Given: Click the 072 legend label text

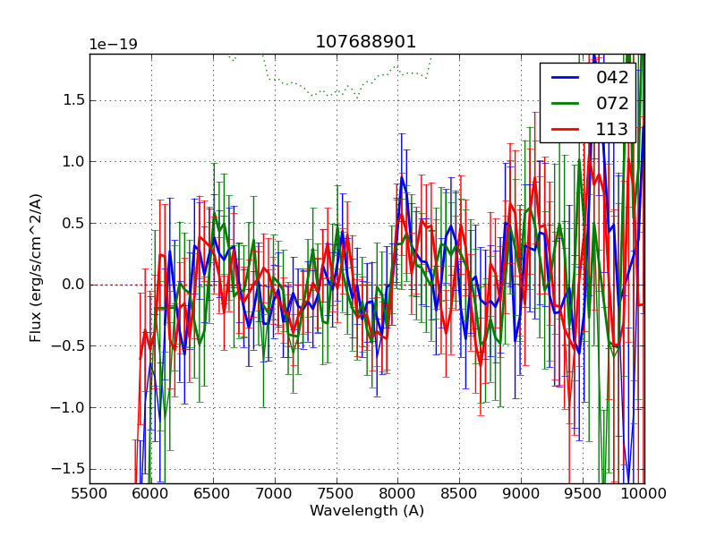Looking at the screenshot, I should [x=612, y=104].
